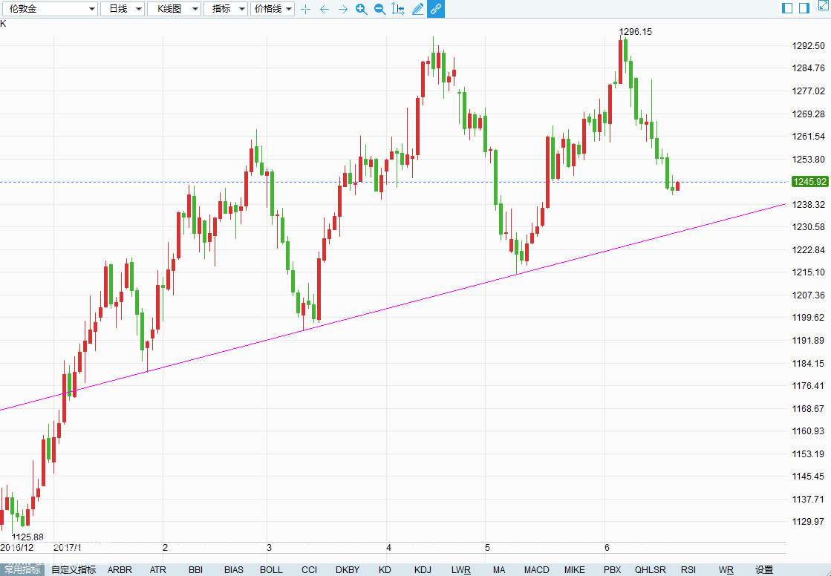Click the 1168.67 price axis value

(x=808, y=408)
